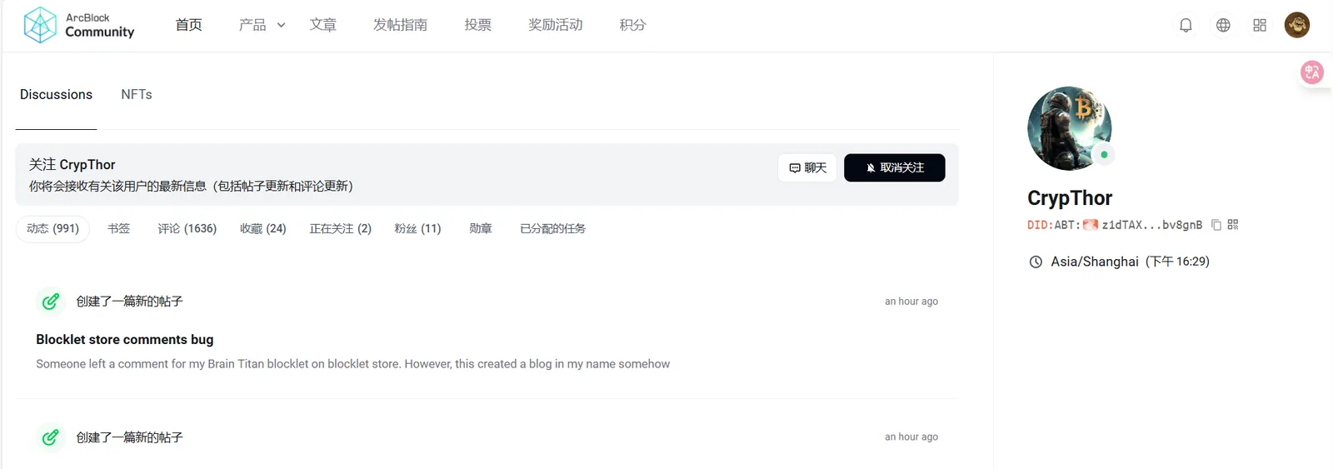Click the second 创建了一篇新的帖子 label

pyautogui.click(x=129, y=437)
